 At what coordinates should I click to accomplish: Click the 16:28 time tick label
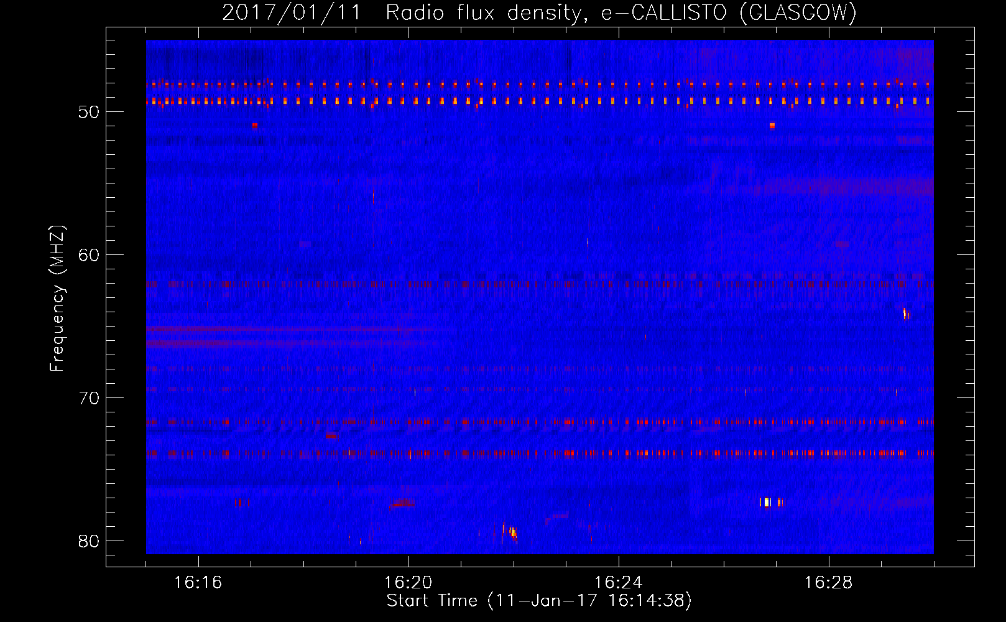coord(828,583)
